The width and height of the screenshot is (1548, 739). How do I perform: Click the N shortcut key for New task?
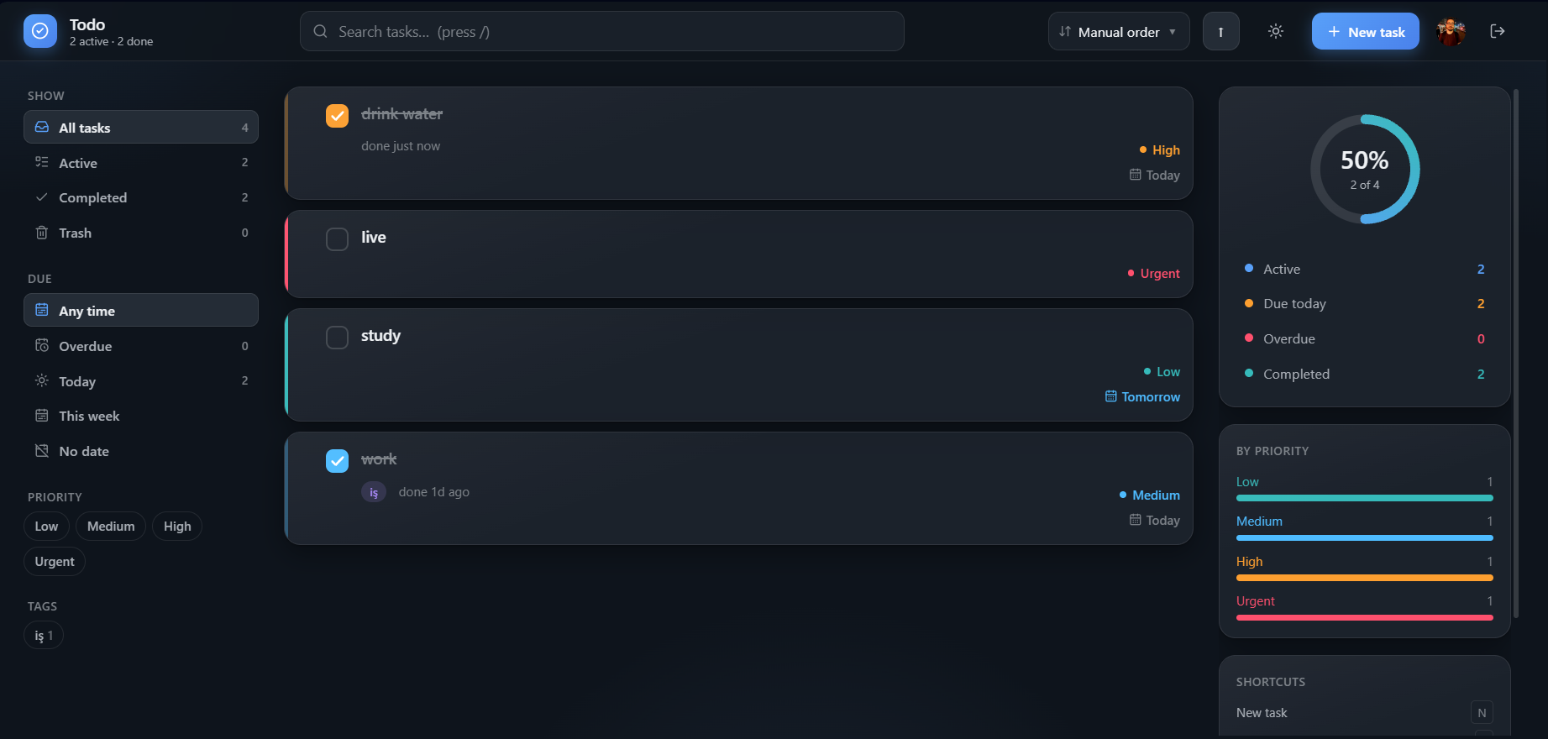point(1482,713)
